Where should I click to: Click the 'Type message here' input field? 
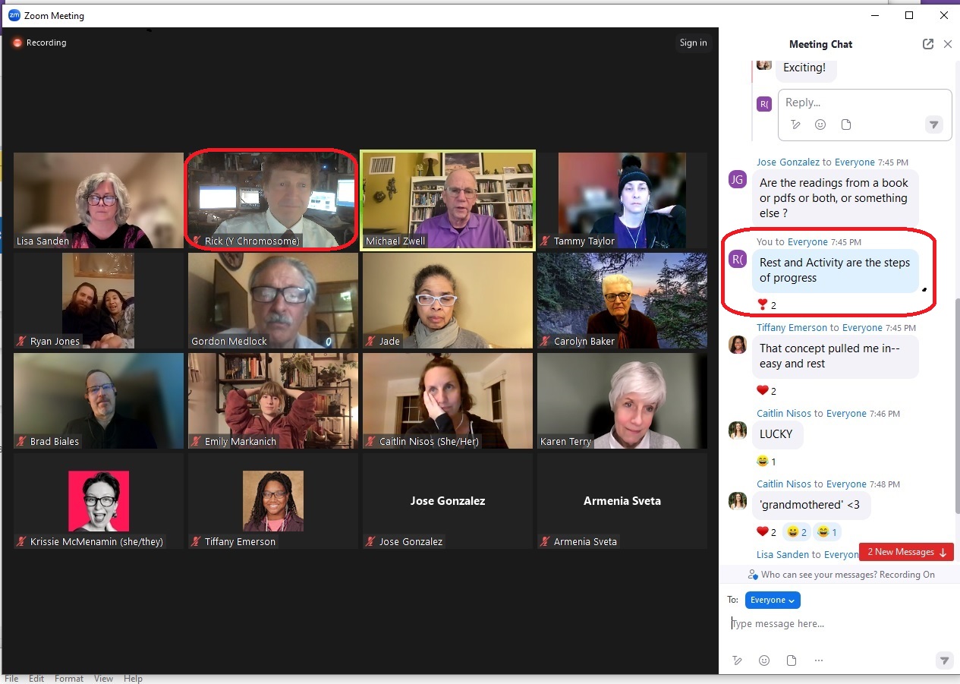tap(835, 624)
